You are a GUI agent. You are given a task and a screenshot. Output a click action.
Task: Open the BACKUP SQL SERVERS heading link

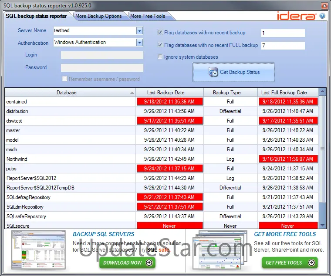coord(104,234)
